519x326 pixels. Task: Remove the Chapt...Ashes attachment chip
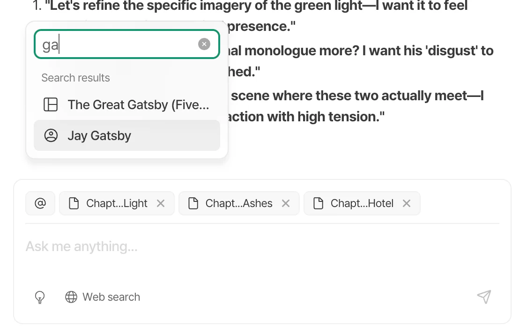pos(286,203)
